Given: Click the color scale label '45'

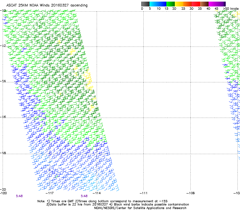Looking at the screenshot, I should tap(216, 9).
